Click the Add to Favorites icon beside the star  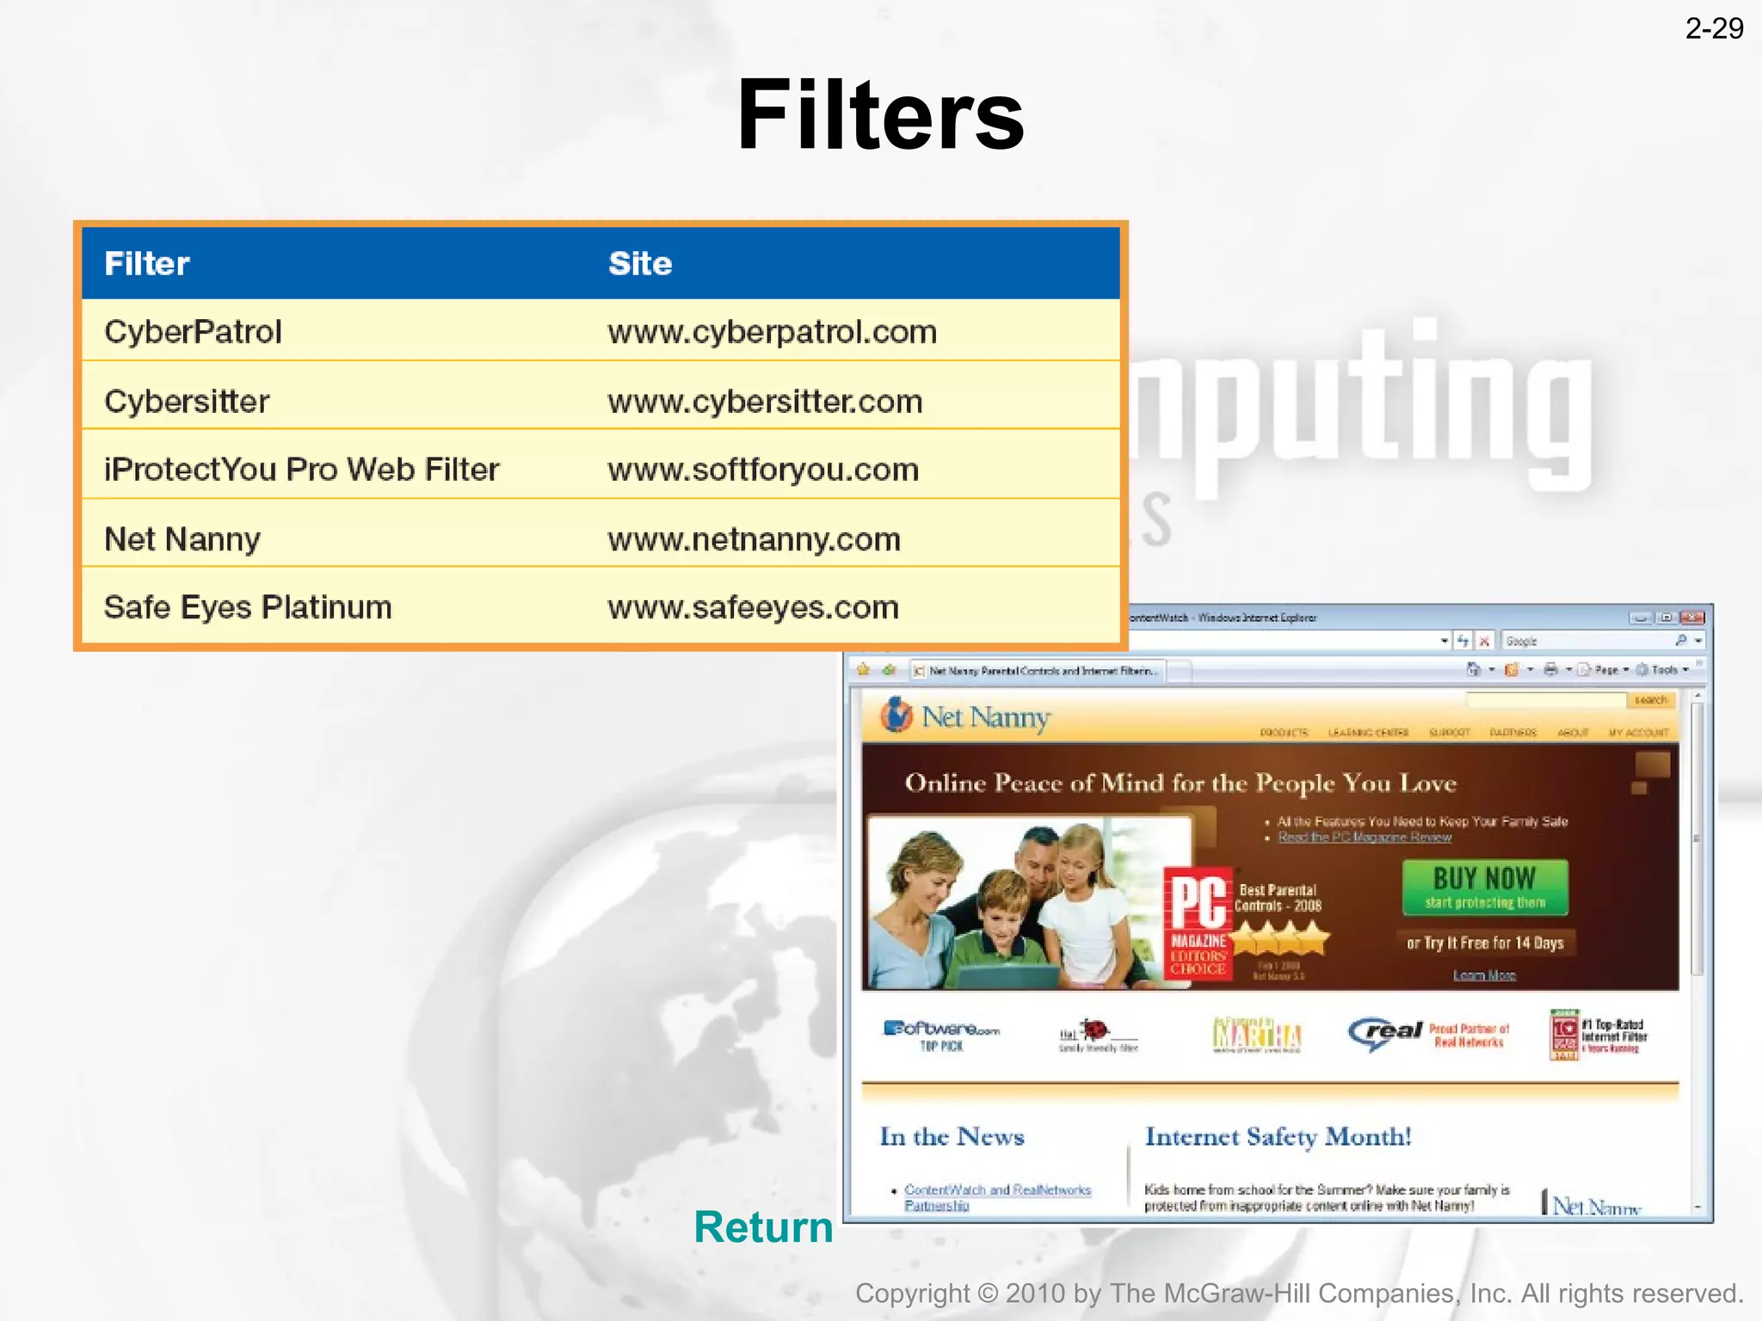tap(890, 669)
